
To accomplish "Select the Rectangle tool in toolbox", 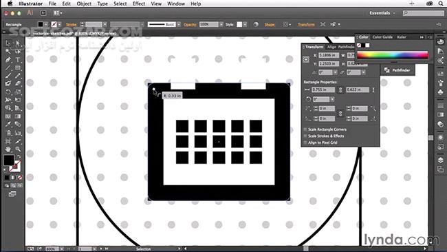I will click(x=18, y=68).
